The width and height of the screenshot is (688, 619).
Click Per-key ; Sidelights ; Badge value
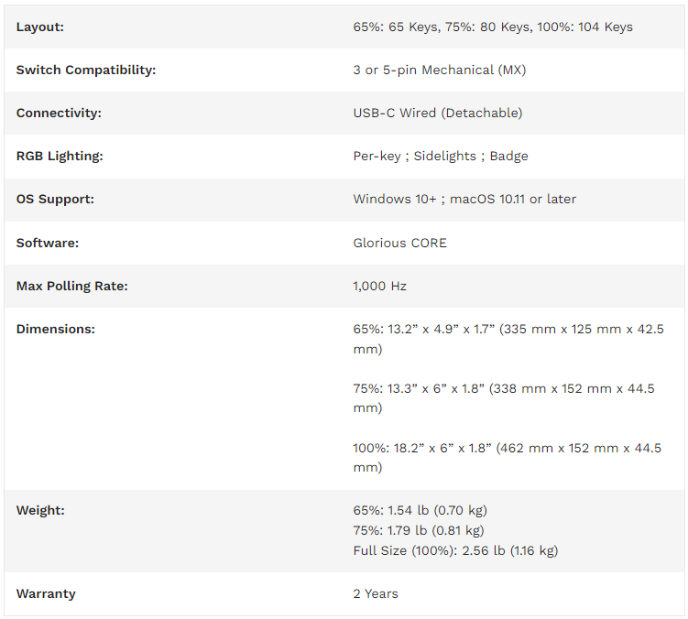(441, 157)
